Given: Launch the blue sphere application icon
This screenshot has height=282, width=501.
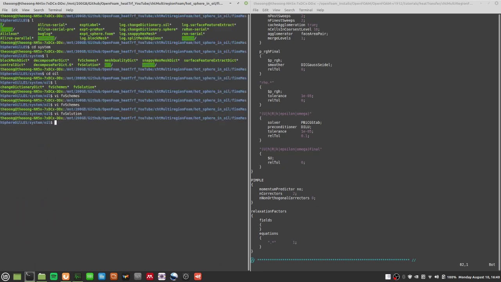Looking at the screenshot, I should (174, 277).
